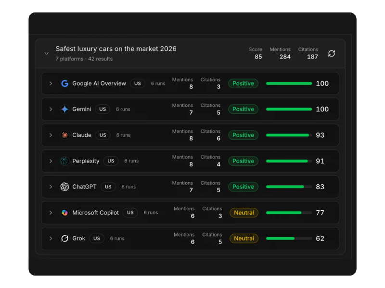The width and height of the screenshot is (385, 288).
Task: Click the Claude platform name
Action: pos(82,135)
